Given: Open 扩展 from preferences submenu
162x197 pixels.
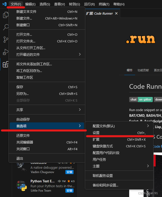Looking at the screenshot, I should [x=119, y=139].
